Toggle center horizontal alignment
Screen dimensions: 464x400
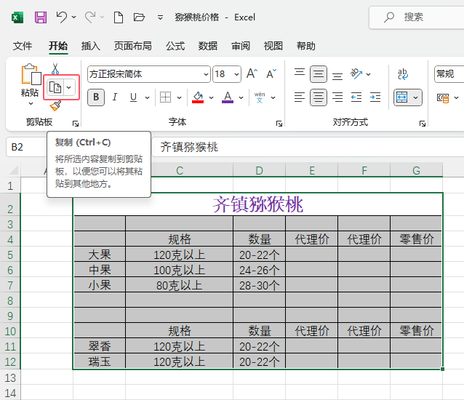pos(319,97)
